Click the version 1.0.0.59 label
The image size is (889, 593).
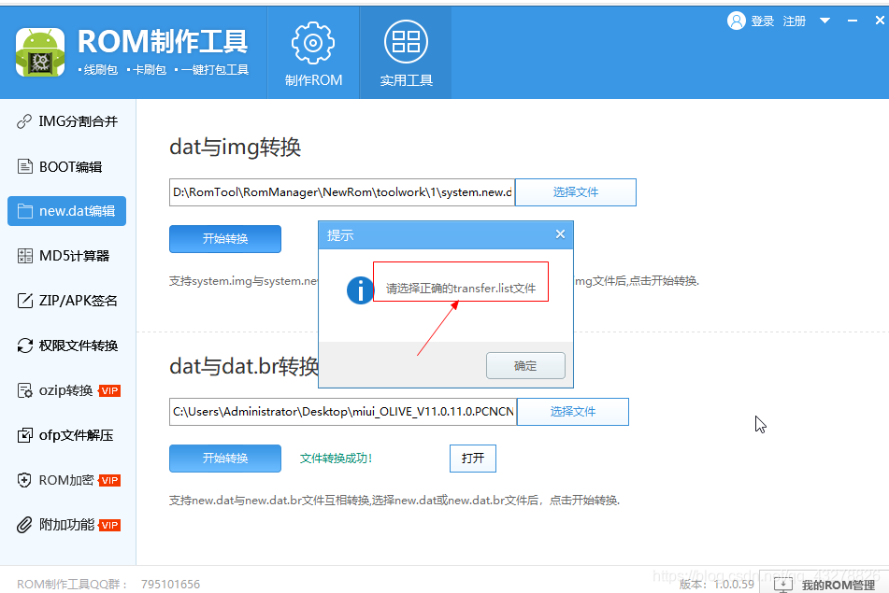pyautogui.click(x=717, y=584)
